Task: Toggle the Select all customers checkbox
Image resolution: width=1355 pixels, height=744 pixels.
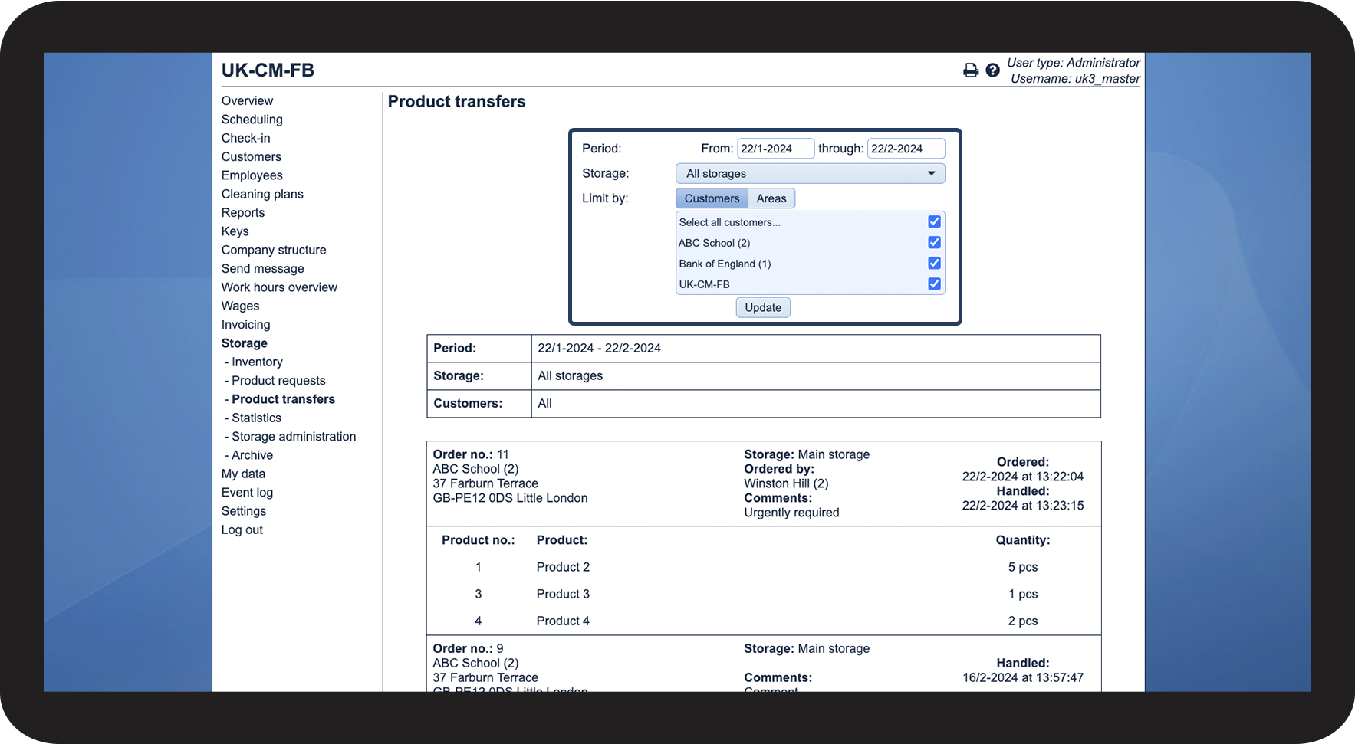Action: pyautogui.click(x=934, y=221)
